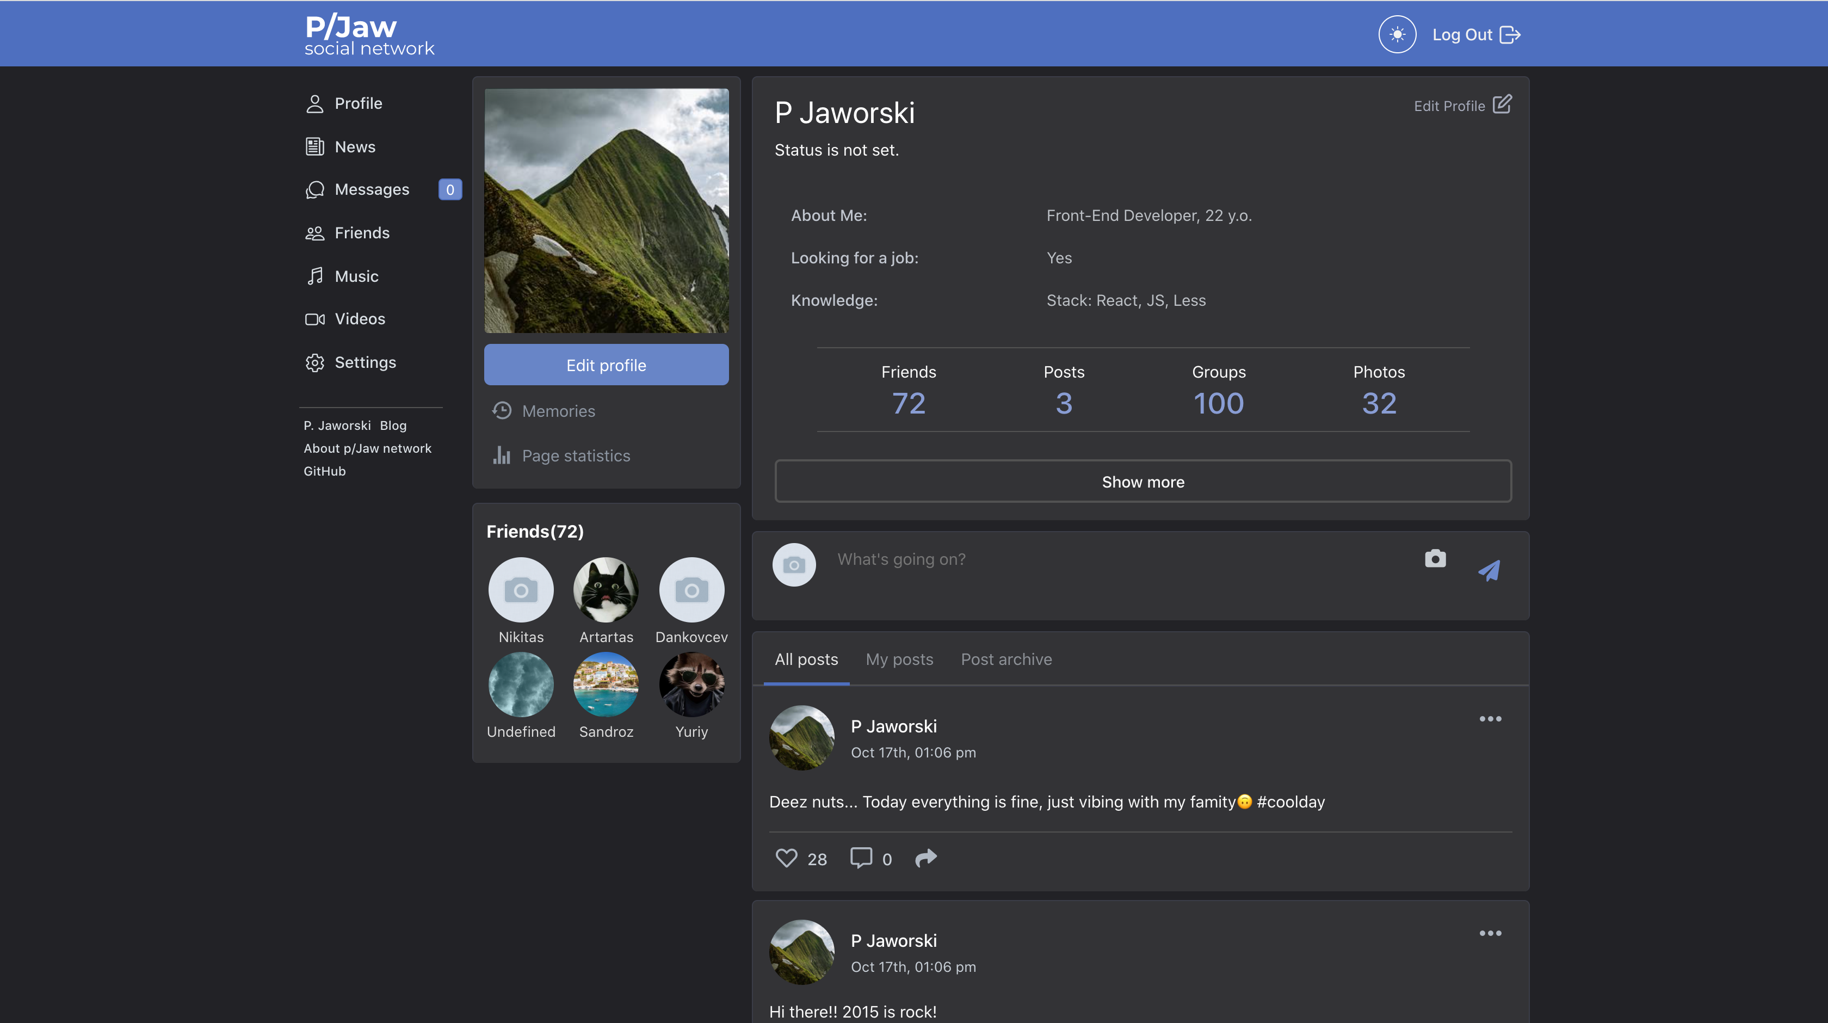The width and height of the screenshot is (1828, 1023).
Task: Open friend Artartas cat avatar
Action: 606,590
